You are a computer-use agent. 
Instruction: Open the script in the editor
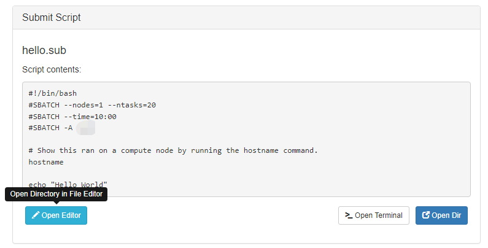56,215
